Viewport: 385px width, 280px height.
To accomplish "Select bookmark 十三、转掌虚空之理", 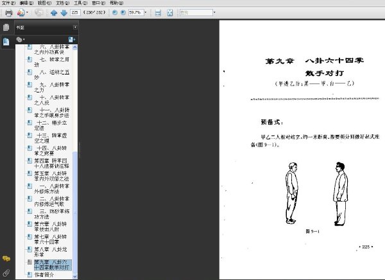I will coord(51,138).
